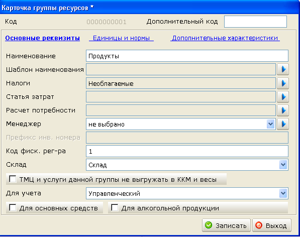300x237 pixels.
Task: Tick the Для алкогольной продукции checkbox
Action: click(115, 207)
